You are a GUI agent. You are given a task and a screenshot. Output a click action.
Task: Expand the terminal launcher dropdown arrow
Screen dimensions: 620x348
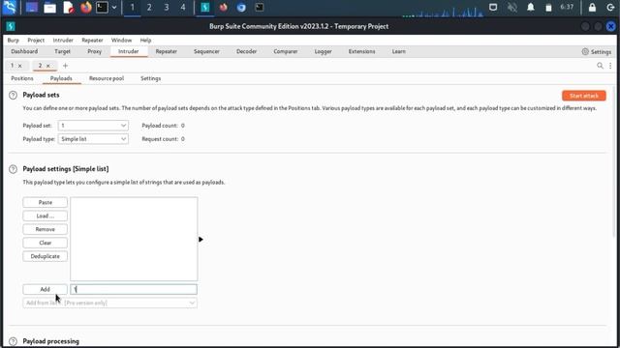coord(114,7)
